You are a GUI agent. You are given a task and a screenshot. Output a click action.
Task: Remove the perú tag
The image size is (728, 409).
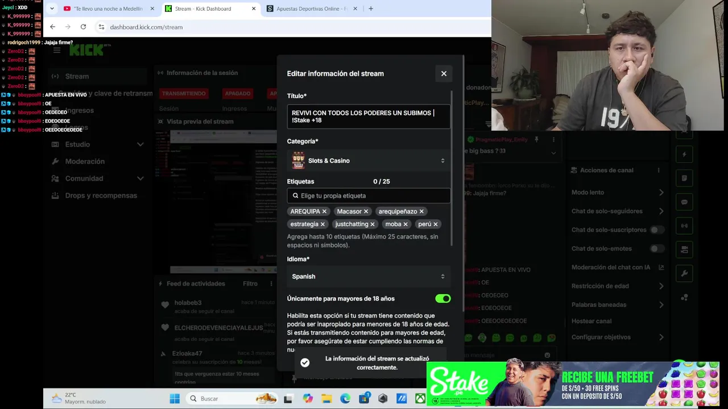click(436, 224)
